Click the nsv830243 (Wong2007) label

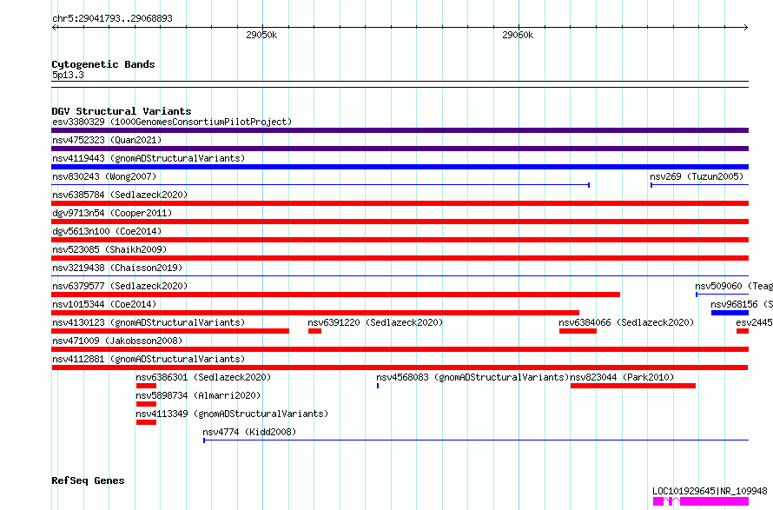pos(104,176)
